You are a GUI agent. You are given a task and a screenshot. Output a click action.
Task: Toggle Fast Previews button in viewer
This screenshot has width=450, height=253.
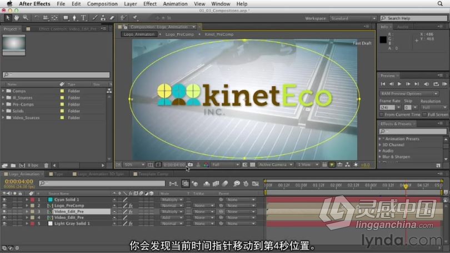coord(332,165)
